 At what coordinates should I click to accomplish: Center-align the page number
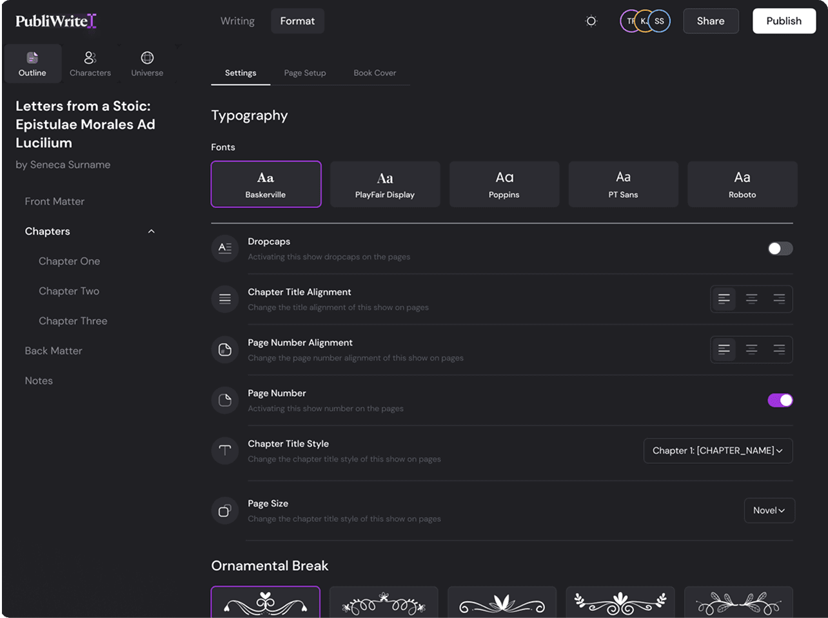[751, 349]
